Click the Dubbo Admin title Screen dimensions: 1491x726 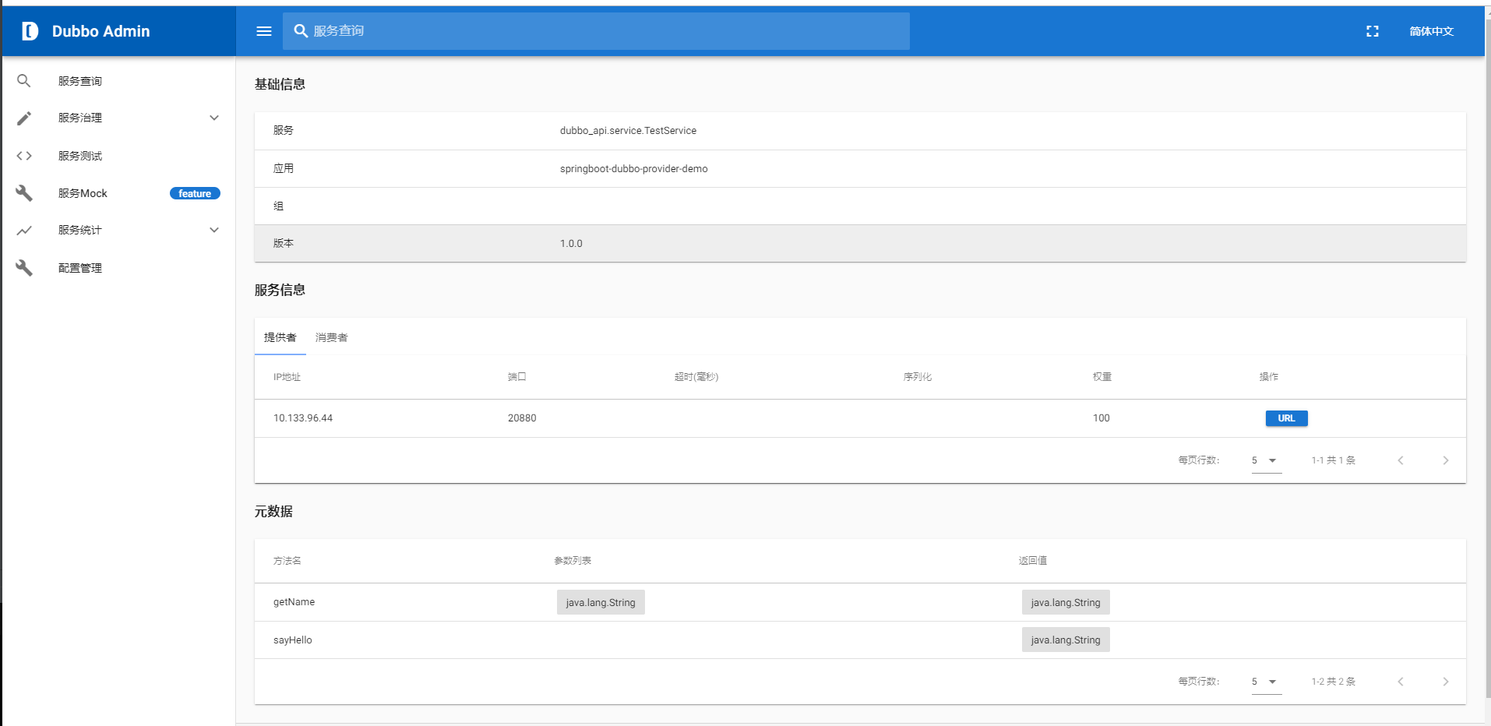click(101, 31)
